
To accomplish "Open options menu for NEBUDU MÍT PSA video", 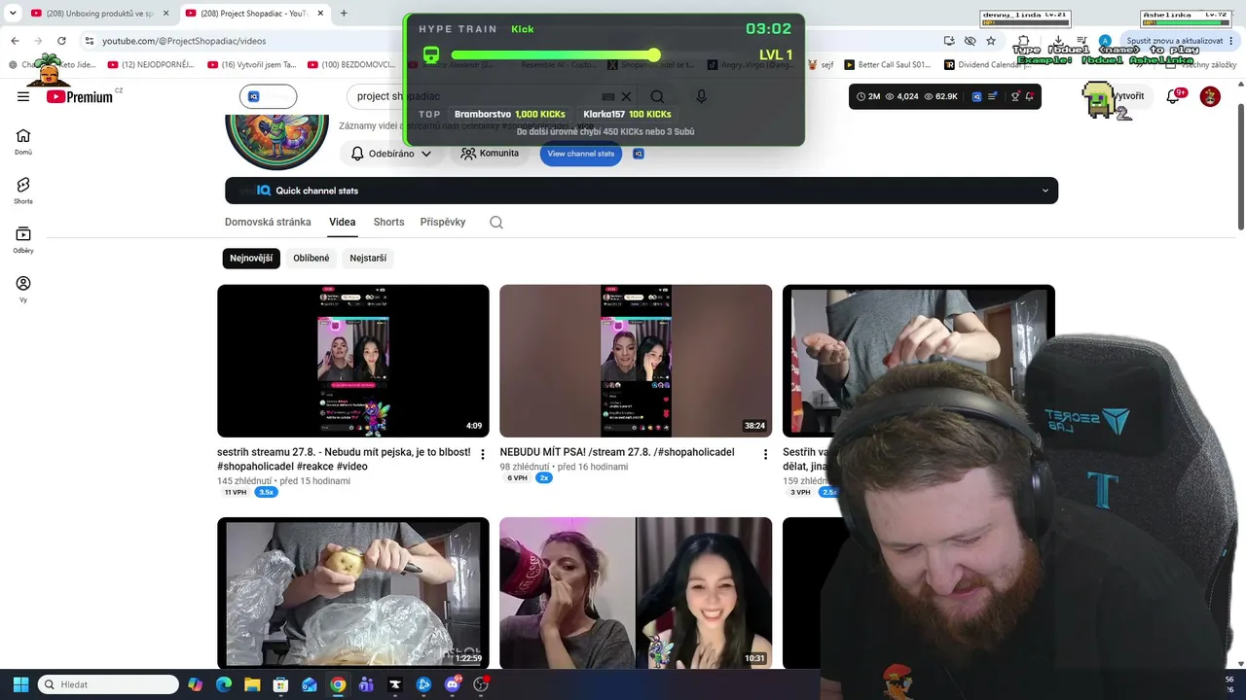I will click(765, 454).
